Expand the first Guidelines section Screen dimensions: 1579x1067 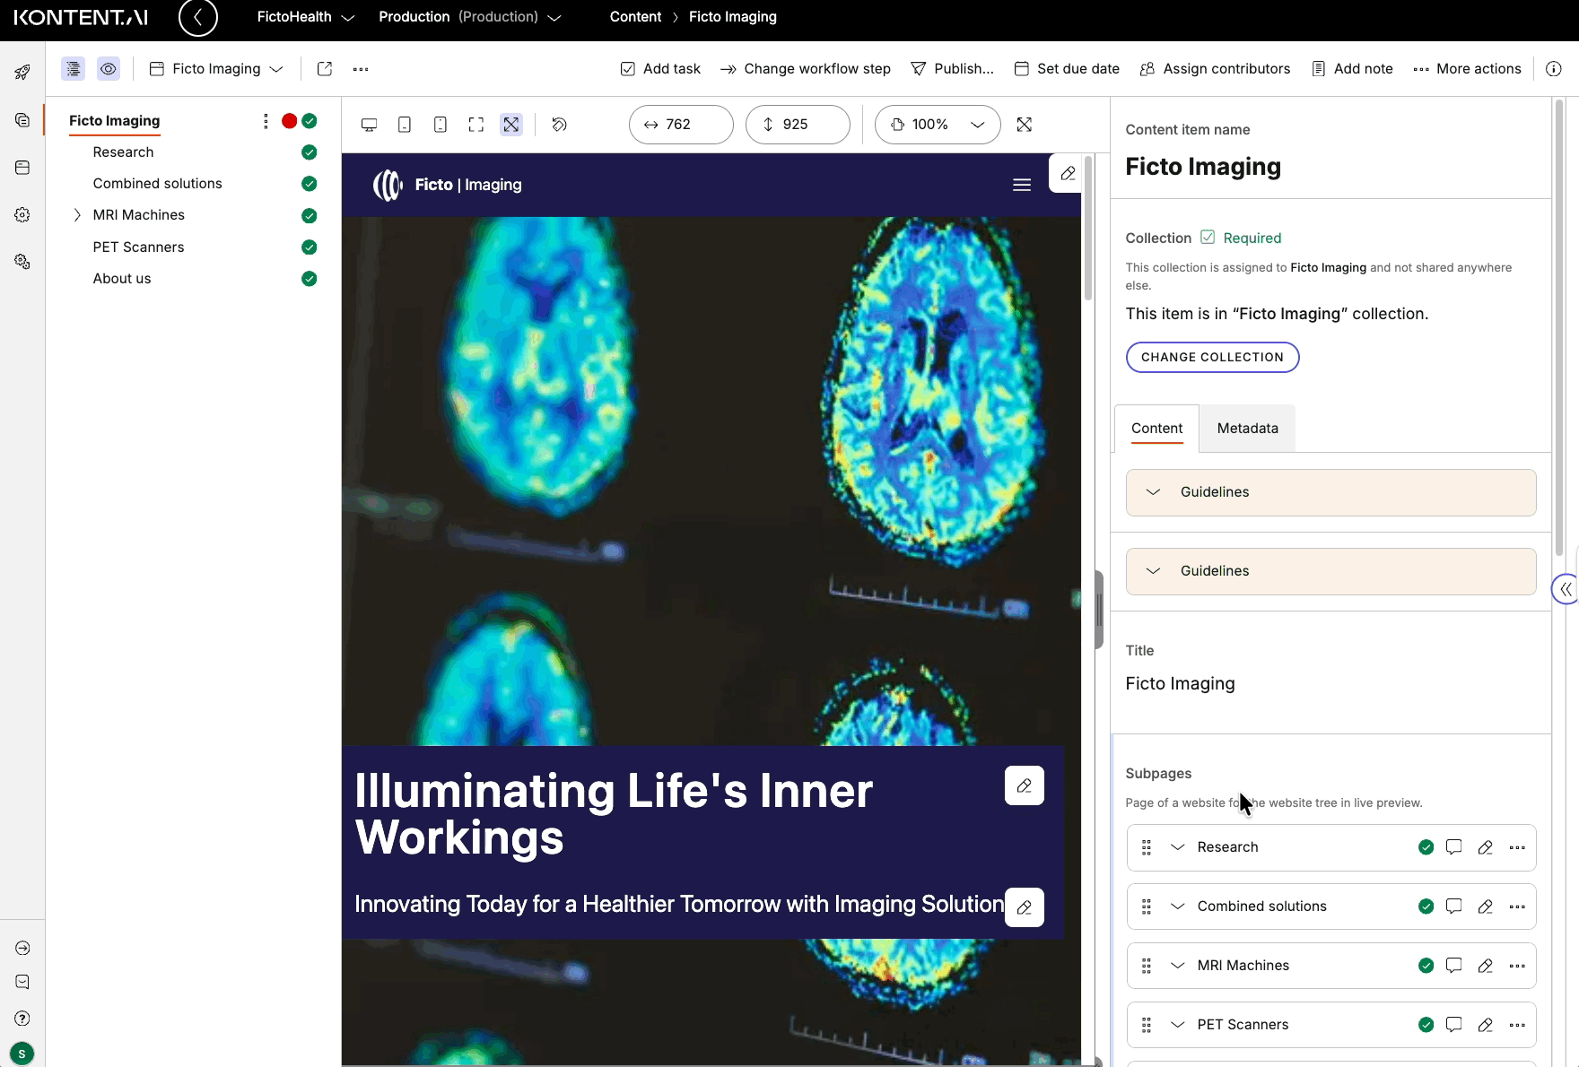(1154, 492)
